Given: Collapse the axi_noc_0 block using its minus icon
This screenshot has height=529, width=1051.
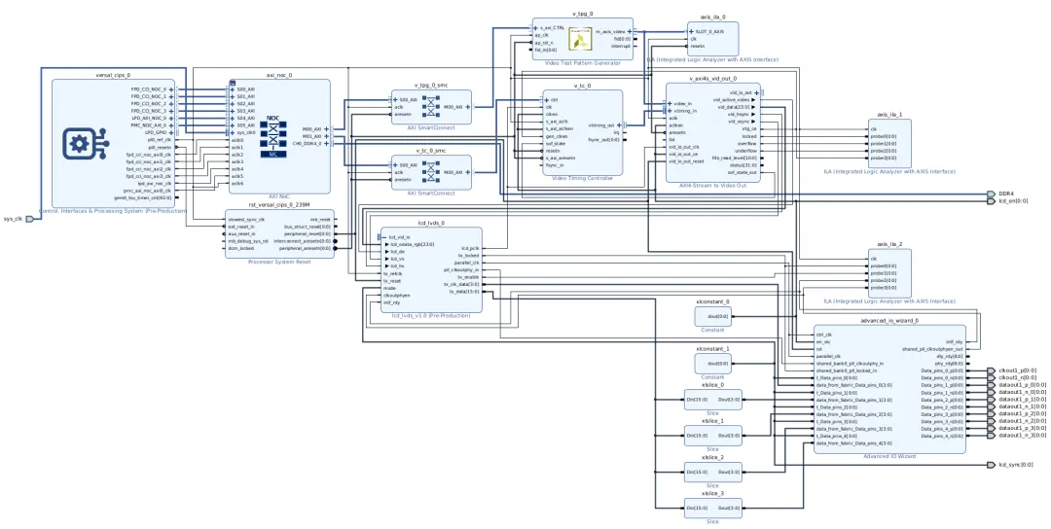Looking at the screenshot, I should [x=233, y=83].
